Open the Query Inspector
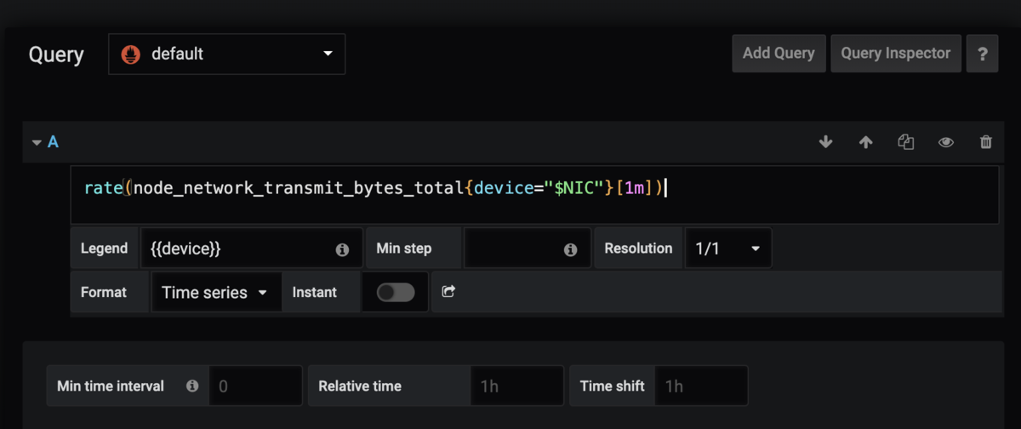This screenshot has width=1021, height=429. [896, 53]
